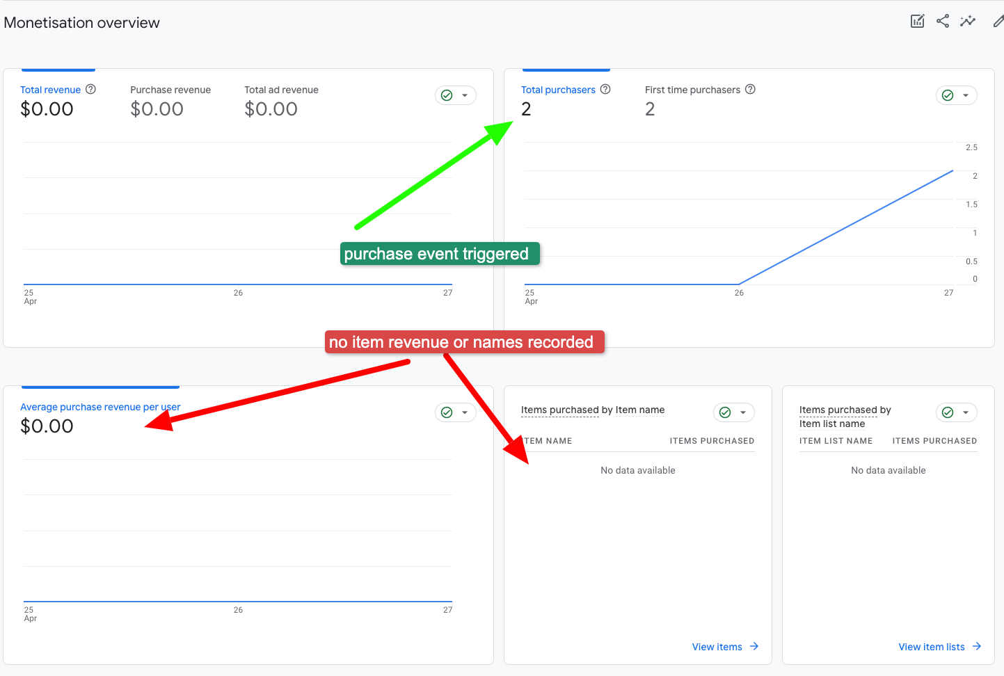1004x676 pixels.
Task: Click the Edit comparisons pencil icon
Action: 1000,21
